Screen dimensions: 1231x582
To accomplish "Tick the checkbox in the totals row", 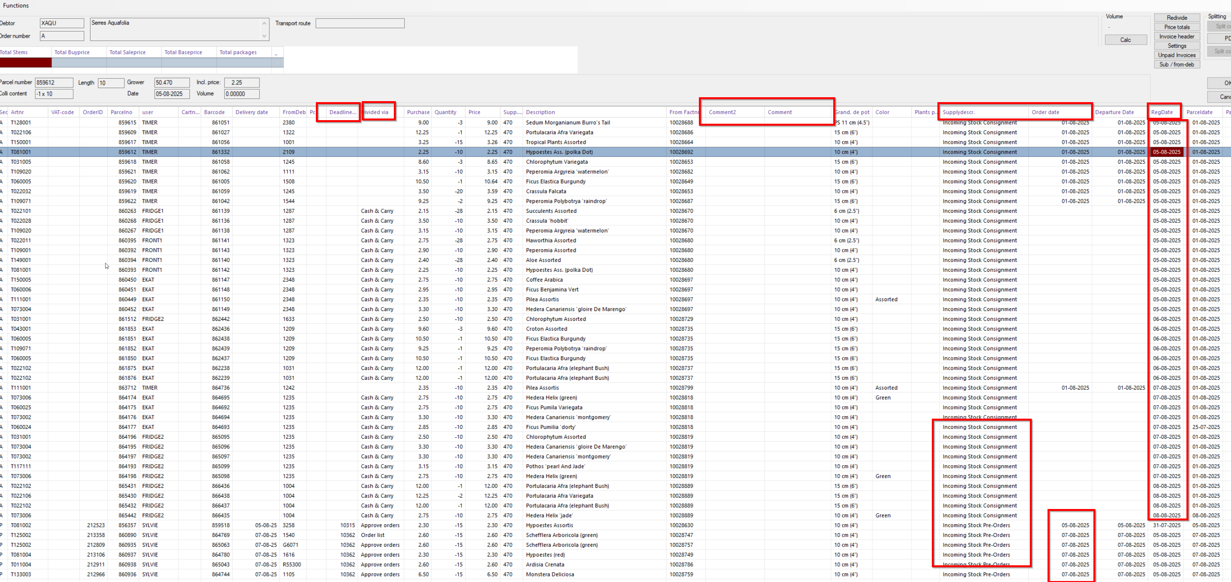I will tap(278, 63).
